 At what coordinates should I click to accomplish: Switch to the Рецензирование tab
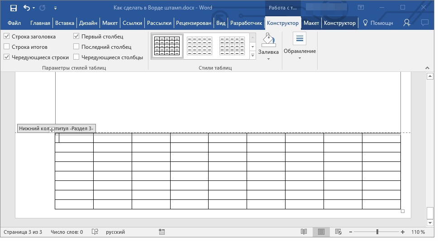(194, 23)
